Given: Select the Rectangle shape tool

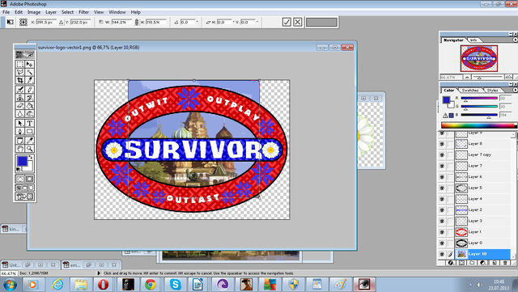Looking at the screenshot, I should click(29, 132).
